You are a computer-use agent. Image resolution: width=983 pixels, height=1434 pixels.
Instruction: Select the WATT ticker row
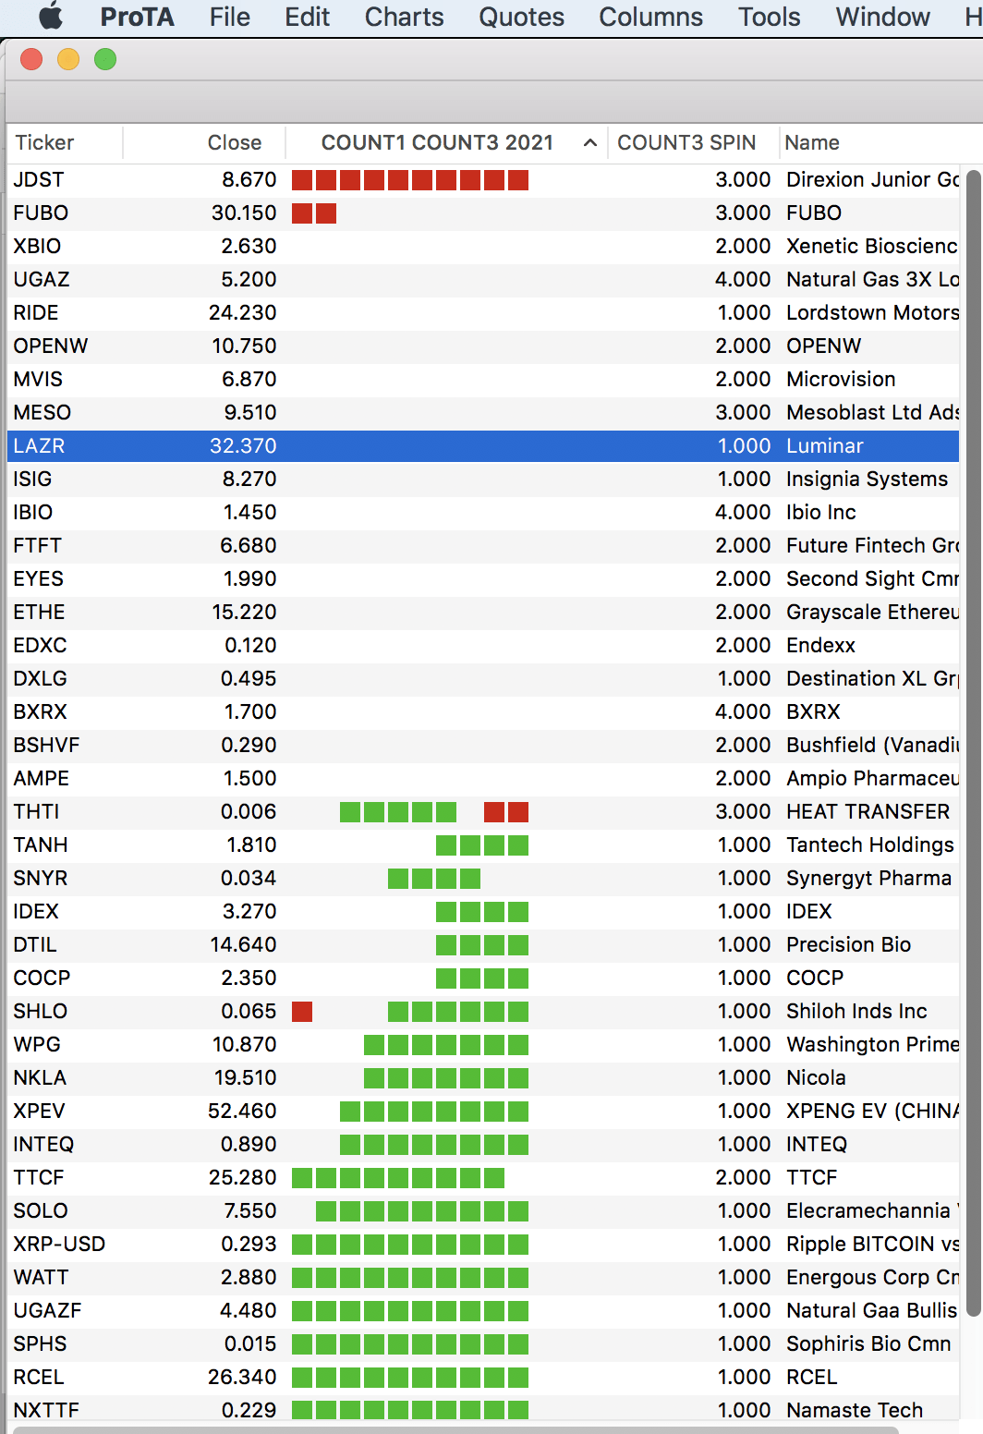pyautogui.click(x=483, y=1277)
